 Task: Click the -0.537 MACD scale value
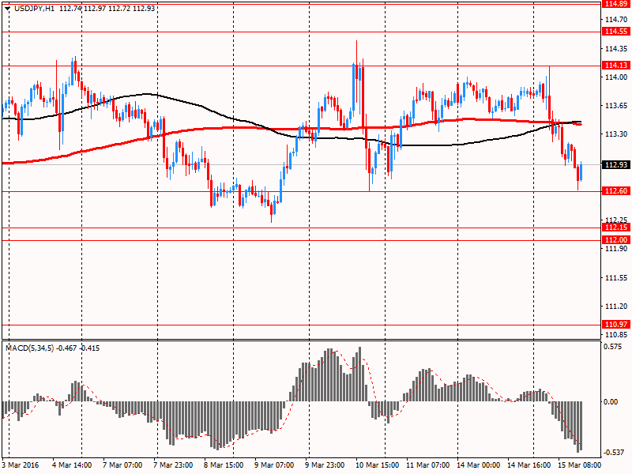[x=613, y=453]
